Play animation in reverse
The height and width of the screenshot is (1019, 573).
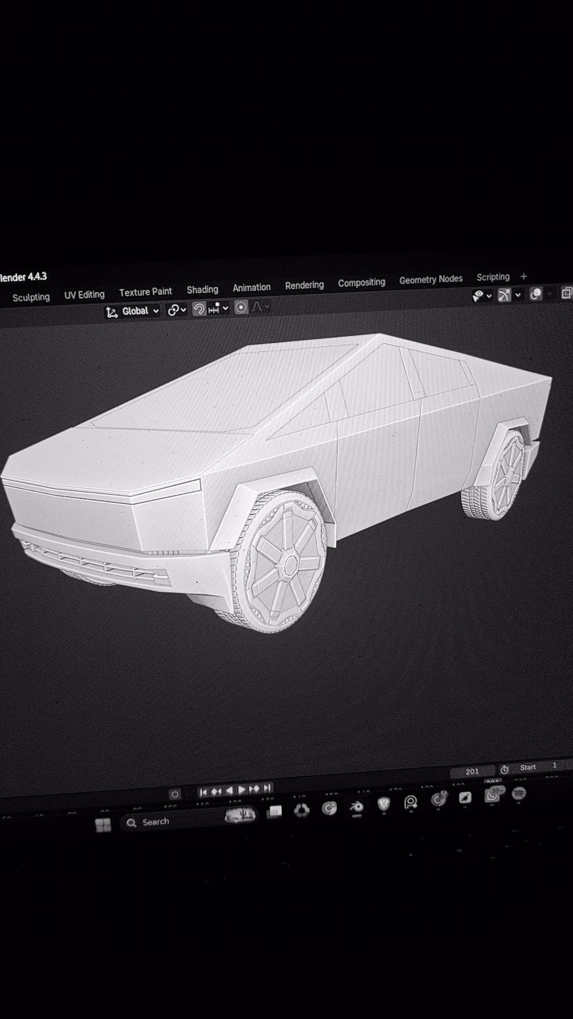pyautogui.click(x=229, y=790)
